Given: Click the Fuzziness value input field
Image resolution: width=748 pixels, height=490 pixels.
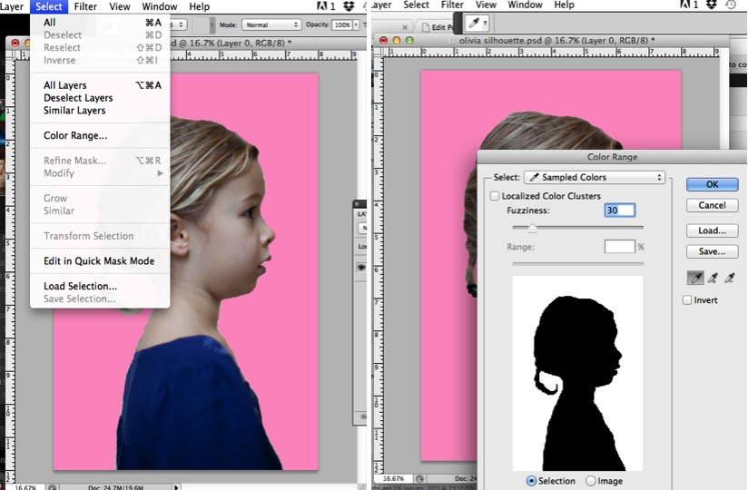Looking at the screenshot, I should point(619,211).
